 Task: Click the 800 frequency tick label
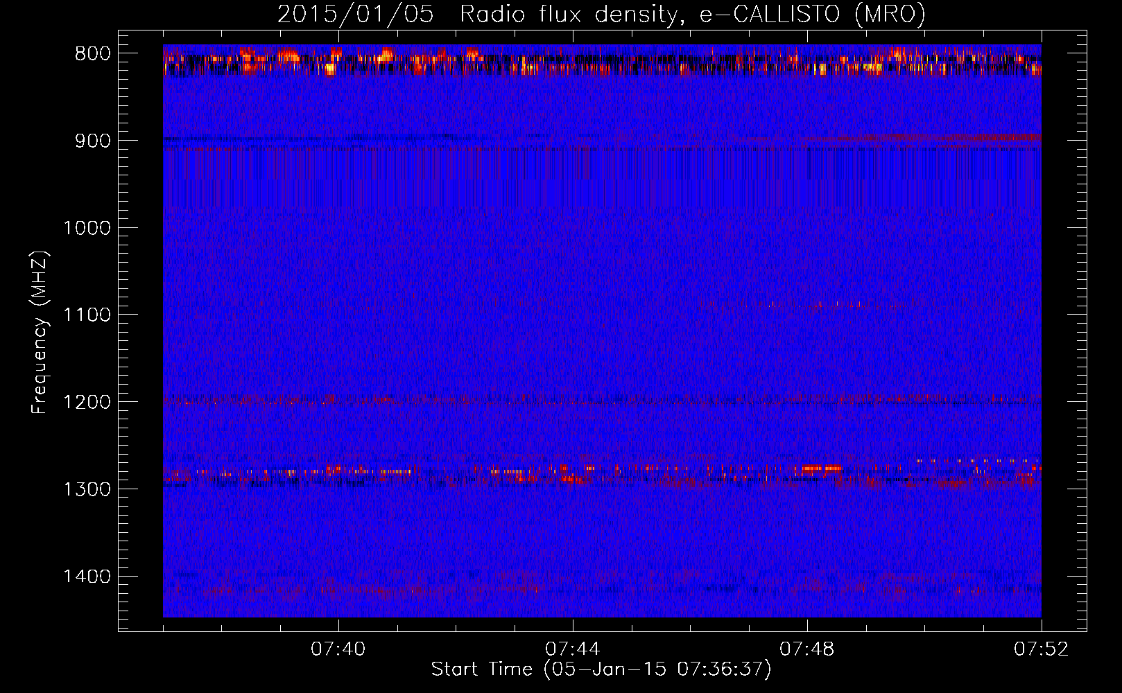pyautogui.click(x=93, y=53)
